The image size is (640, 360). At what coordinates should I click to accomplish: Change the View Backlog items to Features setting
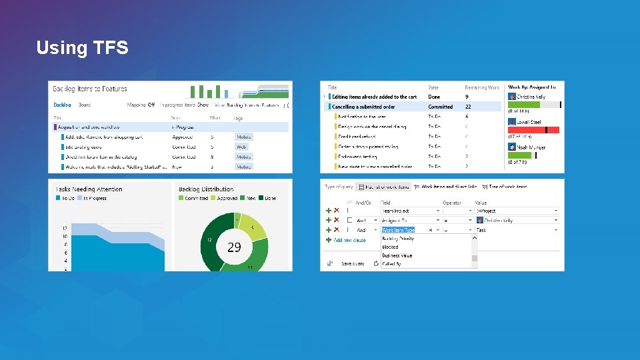252,105
